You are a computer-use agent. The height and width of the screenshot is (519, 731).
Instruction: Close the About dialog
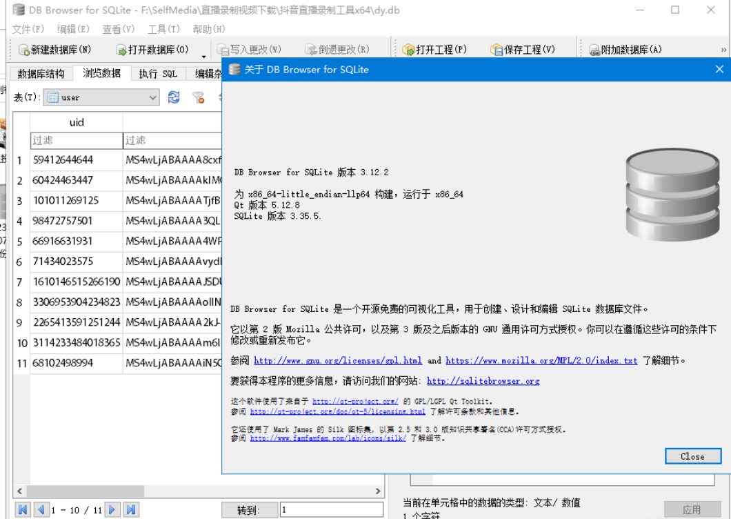pos(692,456)
